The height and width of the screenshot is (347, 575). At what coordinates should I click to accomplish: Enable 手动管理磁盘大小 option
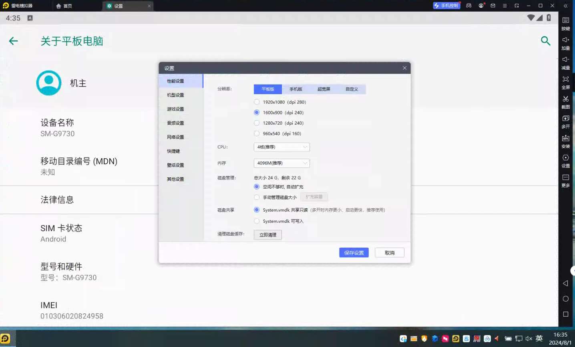257,197
